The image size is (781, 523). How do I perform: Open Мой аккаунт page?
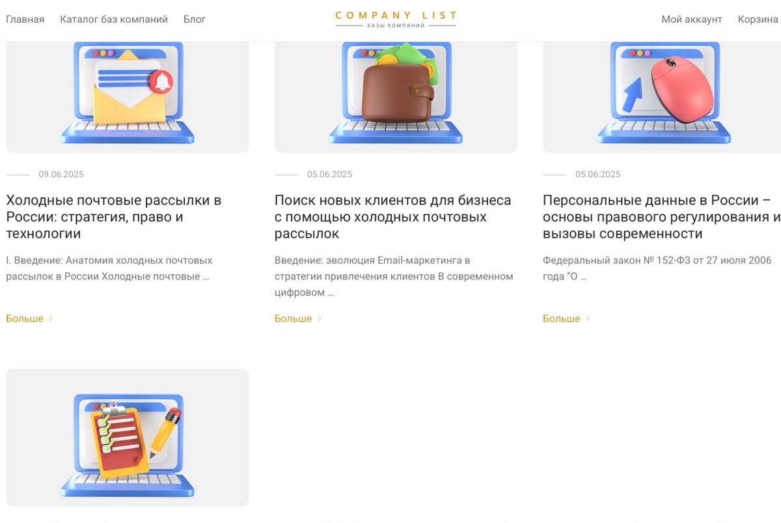pos(692,20)
